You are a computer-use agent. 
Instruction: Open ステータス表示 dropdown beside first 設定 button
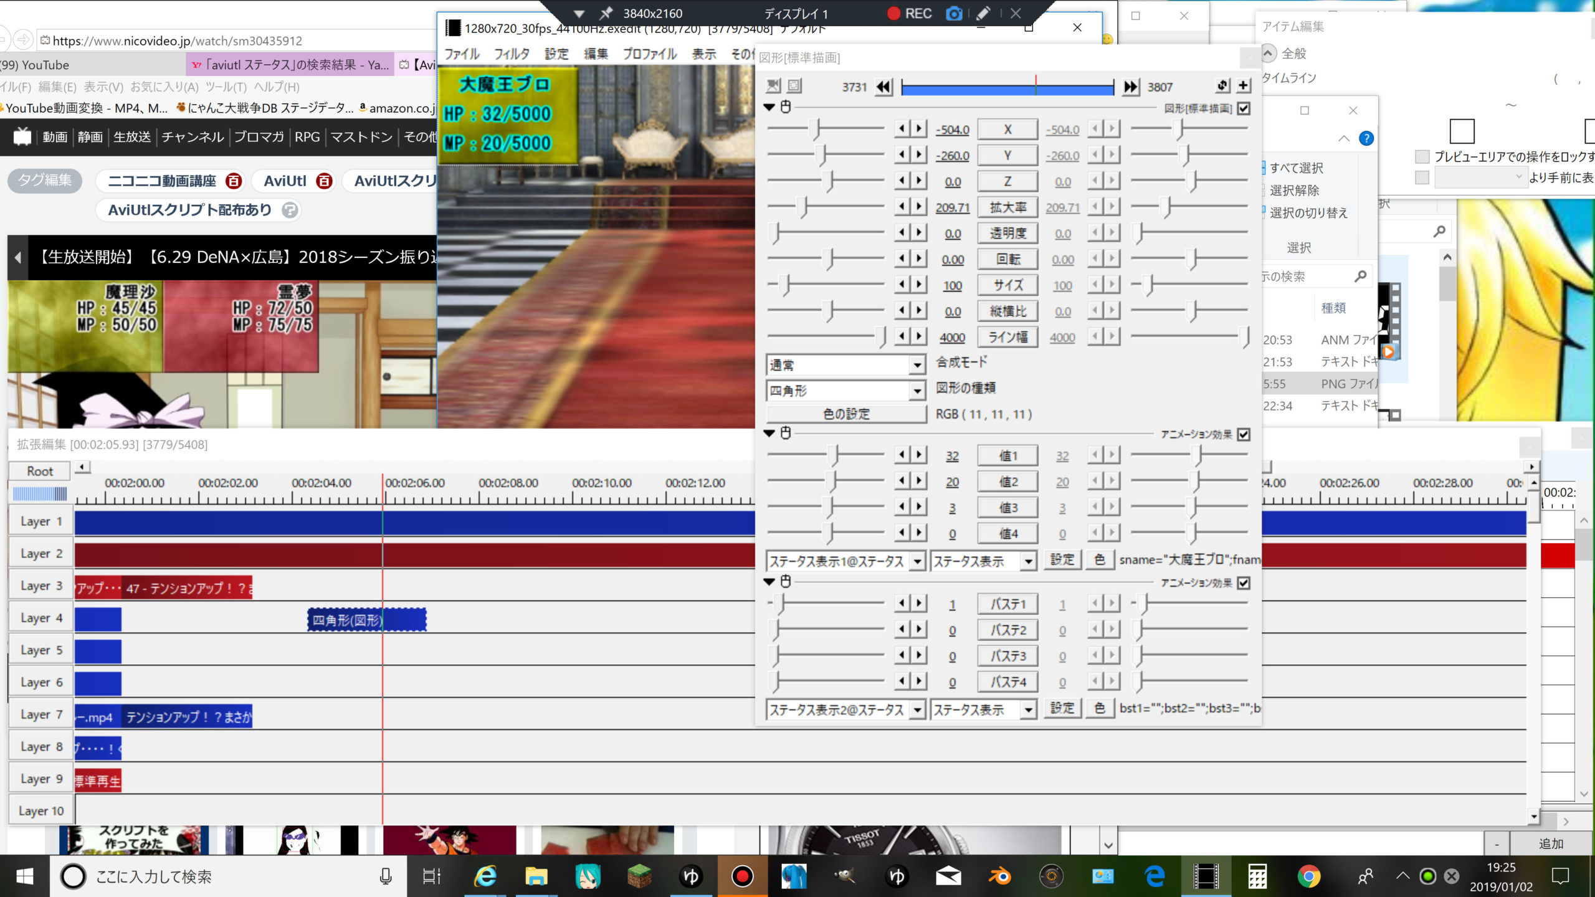[x=983, y=561]
